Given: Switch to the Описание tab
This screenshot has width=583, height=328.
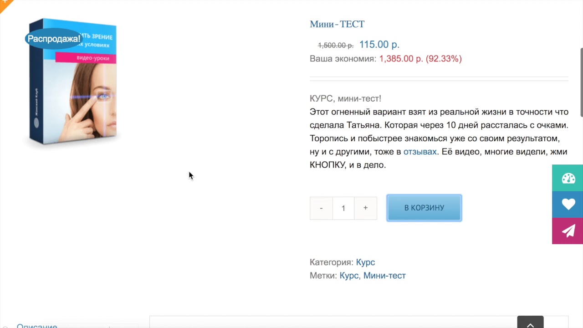Looking at the screenshot, I should 37,325.
